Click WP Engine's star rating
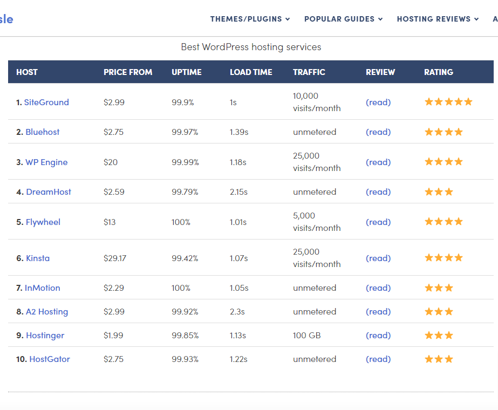 [x=444, y=162]
